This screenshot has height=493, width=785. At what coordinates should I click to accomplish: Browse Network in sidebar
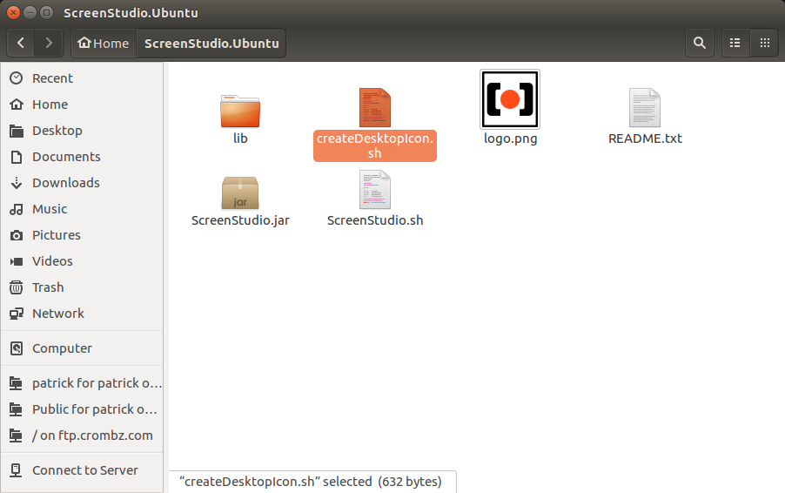coord(58,314)
